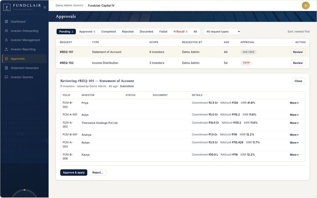Click the 5d age cell
The width and height of the screenshot is (317, 198).
coord(225,63)
